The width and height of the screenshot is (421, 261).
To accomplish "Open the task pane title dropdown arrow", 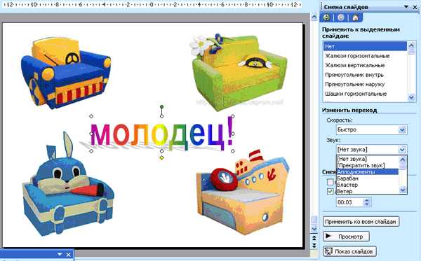I will click(406, 7).
